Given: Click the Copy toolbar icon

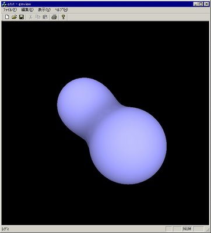Looking at the screenshot, I should tap(38, 17).
